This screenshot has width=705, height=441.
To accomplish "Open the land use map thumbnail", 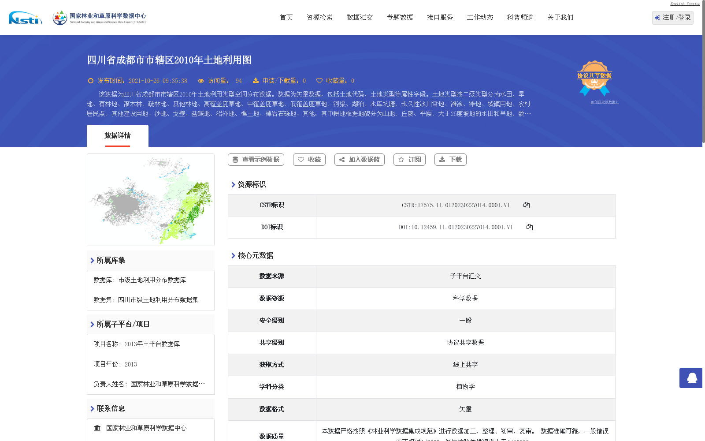I will [x=151, y=200].
